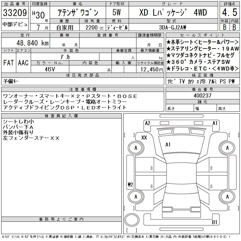Click the door type value 5W

117,12
